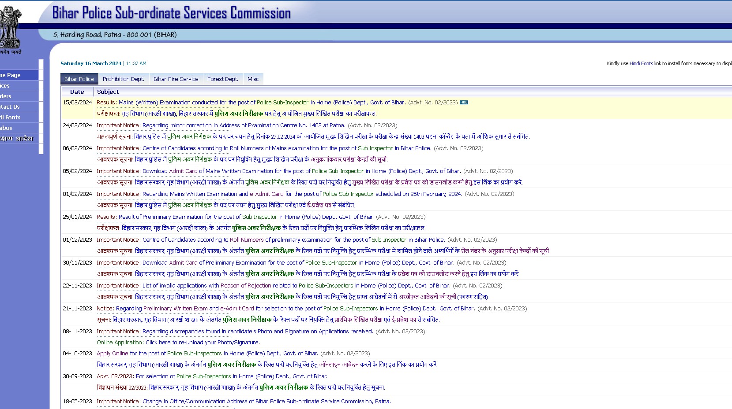Screen dimensions: 732x409
Task: Open Apply Online for Police Sub-Inspectors link
Action: [x=207, y=353]
